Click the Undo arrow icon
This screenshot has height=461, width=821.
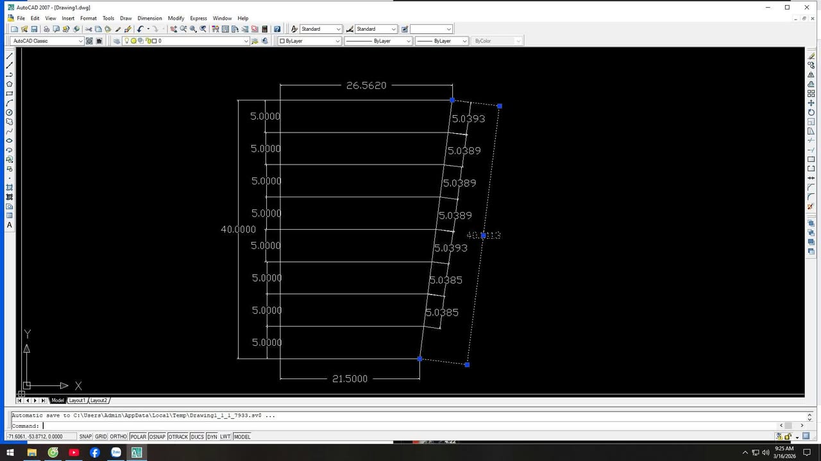tap(140, 29)
